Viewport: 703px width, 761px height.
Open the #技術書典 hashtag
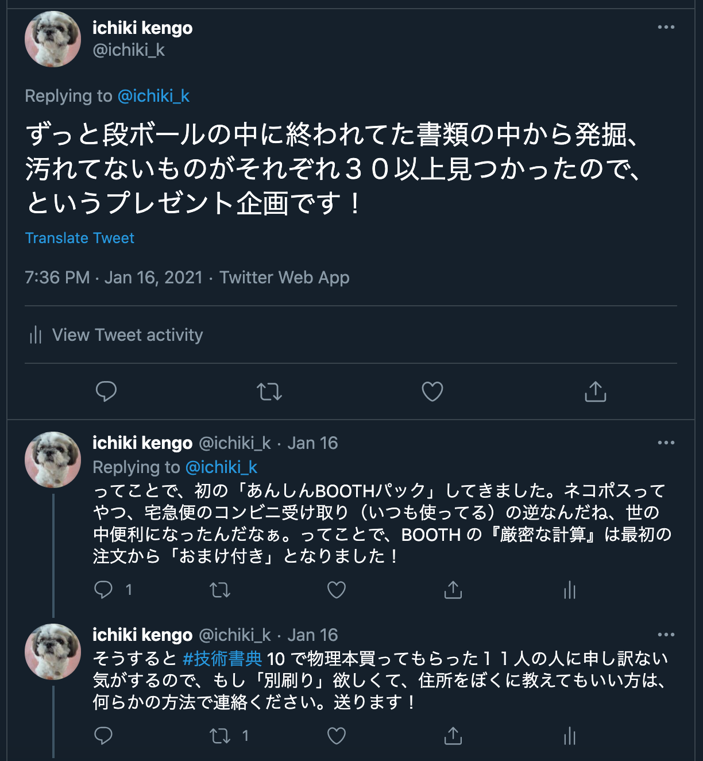pyautogui.click(x=222, y=659)
